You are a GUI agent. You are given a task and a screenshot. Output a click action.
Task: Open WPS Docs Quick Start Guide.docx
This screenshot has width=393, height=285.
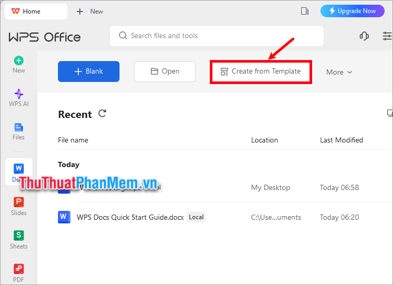(130, 217)
